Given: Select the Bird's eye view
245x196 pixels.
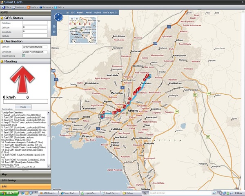Looking at the screenshot, I should [x=109, y=13].
